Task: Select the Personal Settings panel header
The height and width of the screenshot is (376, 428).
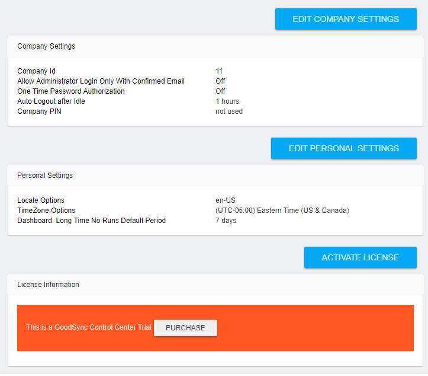Action: (x=45, y=176)
